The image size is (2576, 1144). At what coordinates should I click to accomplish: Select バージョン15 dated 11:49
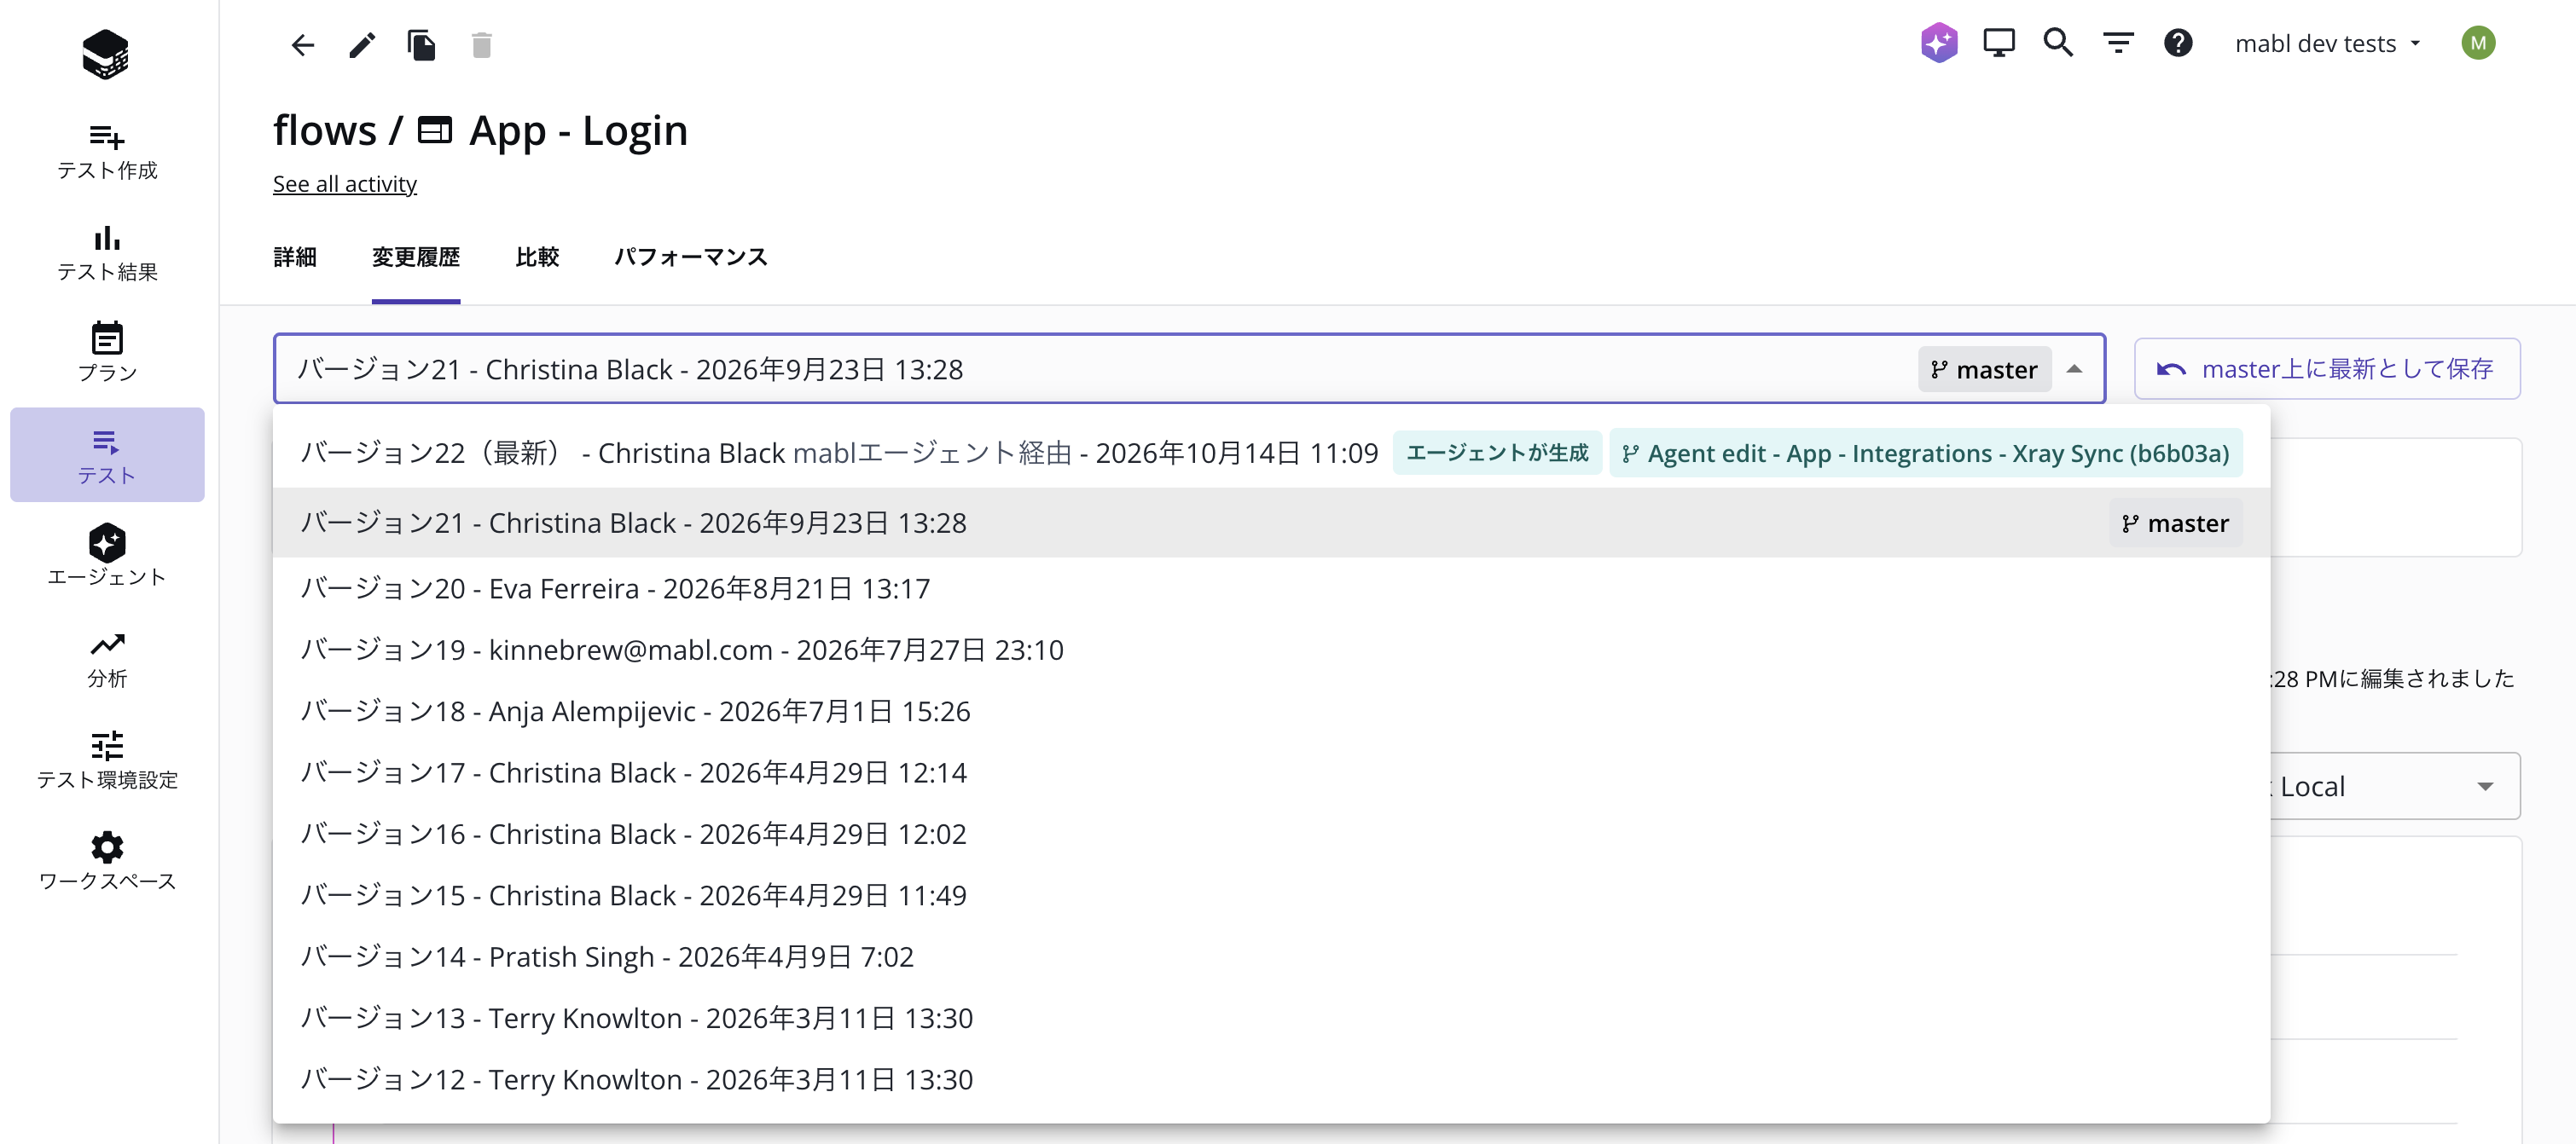click(x=1271, y=896)
